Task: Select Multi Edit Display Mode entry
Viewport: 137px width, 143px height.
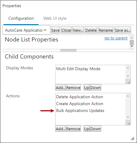Action: pos(78,69)
